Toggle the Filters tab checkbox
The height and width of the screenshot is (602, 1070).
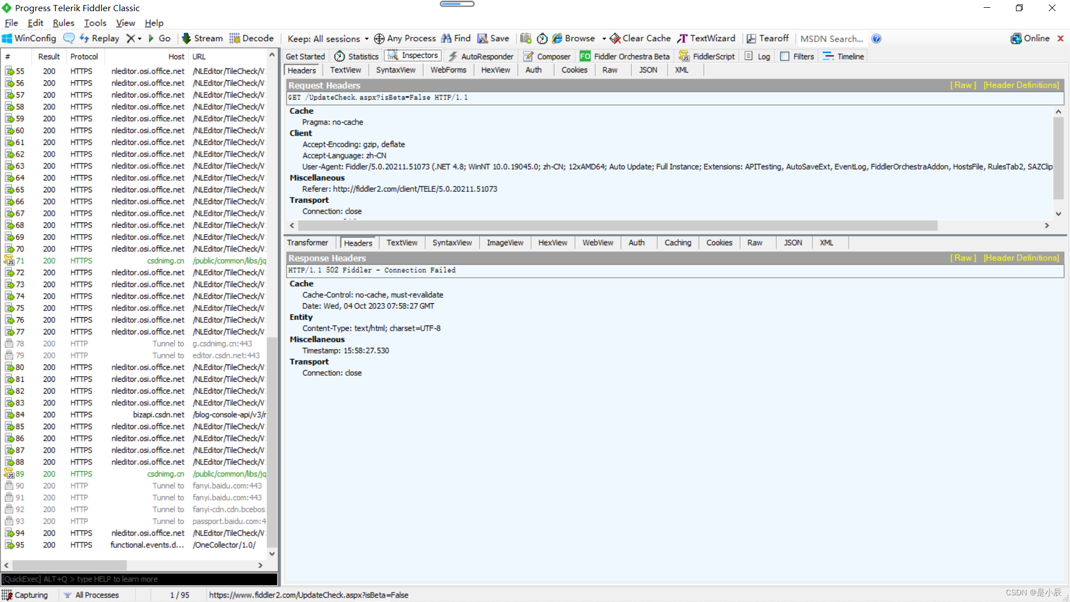click(785, 56)
